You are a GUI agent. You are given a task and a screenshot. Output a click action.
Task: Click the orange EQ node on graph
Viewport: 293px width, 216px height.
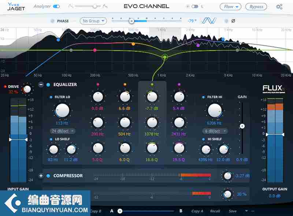point(133,44)
